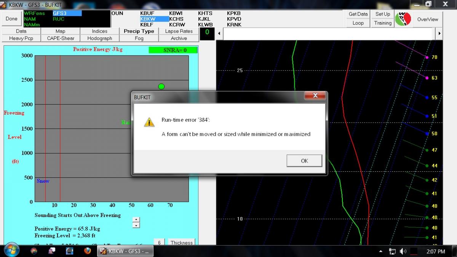Choose station KBUF
The image size is (457, 257).
pos(147,13)
